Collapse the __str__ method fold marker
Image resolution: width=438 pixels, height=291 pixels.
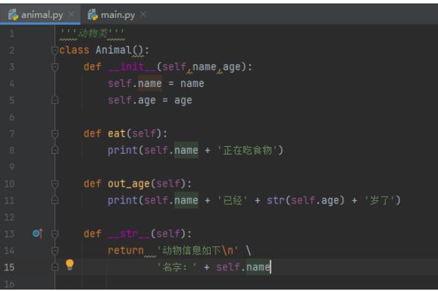pyautogui.click(x=55, y=234)
